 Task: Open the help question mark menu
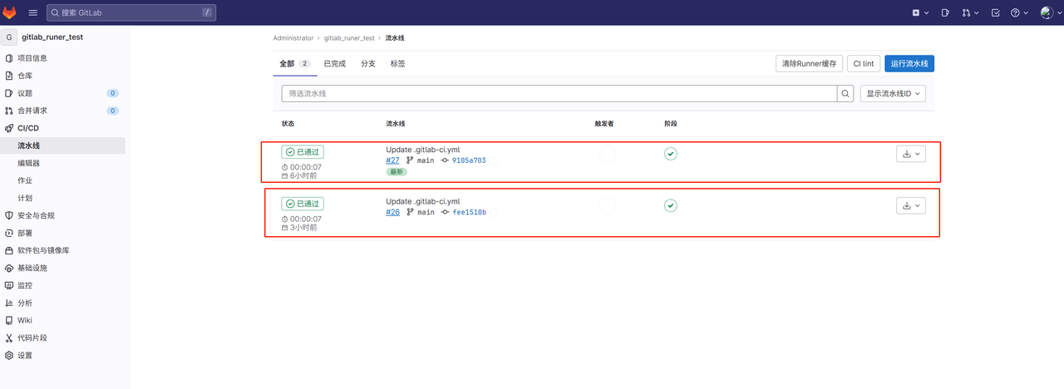coord(1019,12)
